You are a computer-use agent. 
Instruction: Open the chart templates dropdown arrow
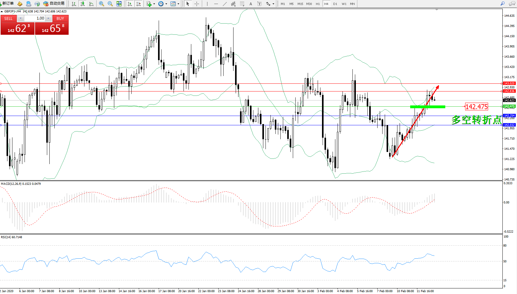tap(178, 4)
